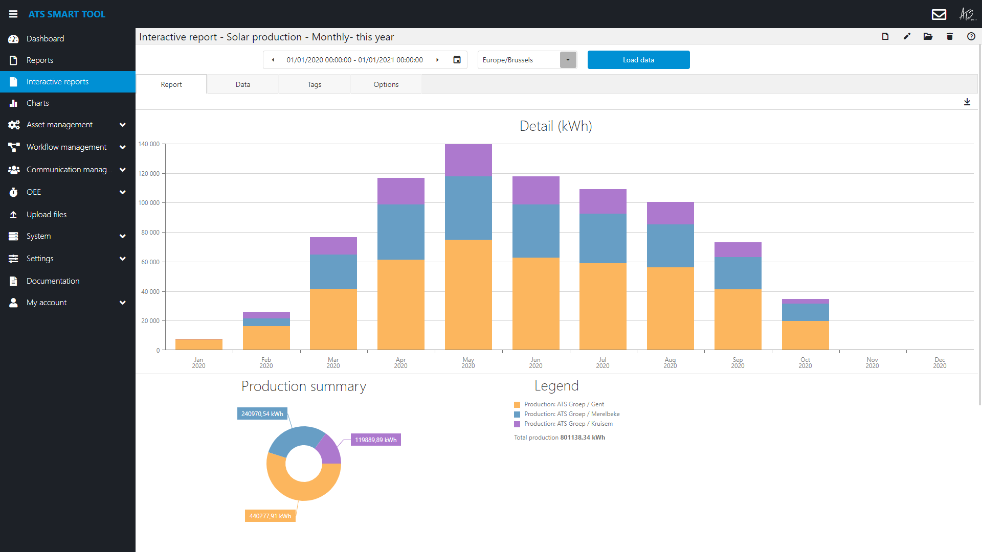982x552 pixels.
Task: Select the Edit report pencil icon
Action: point(907,36)
